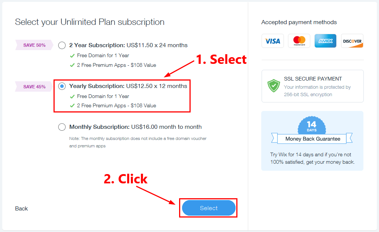The width and height of the screenshot is (379, 232).
Task: Click the 2 Year Subscription price label
Action: [x=128, y=45]
